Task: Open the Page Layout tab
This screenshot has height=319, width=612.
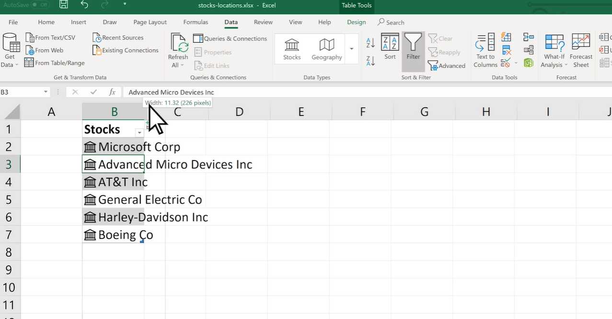Action: [x=150, y=22]
